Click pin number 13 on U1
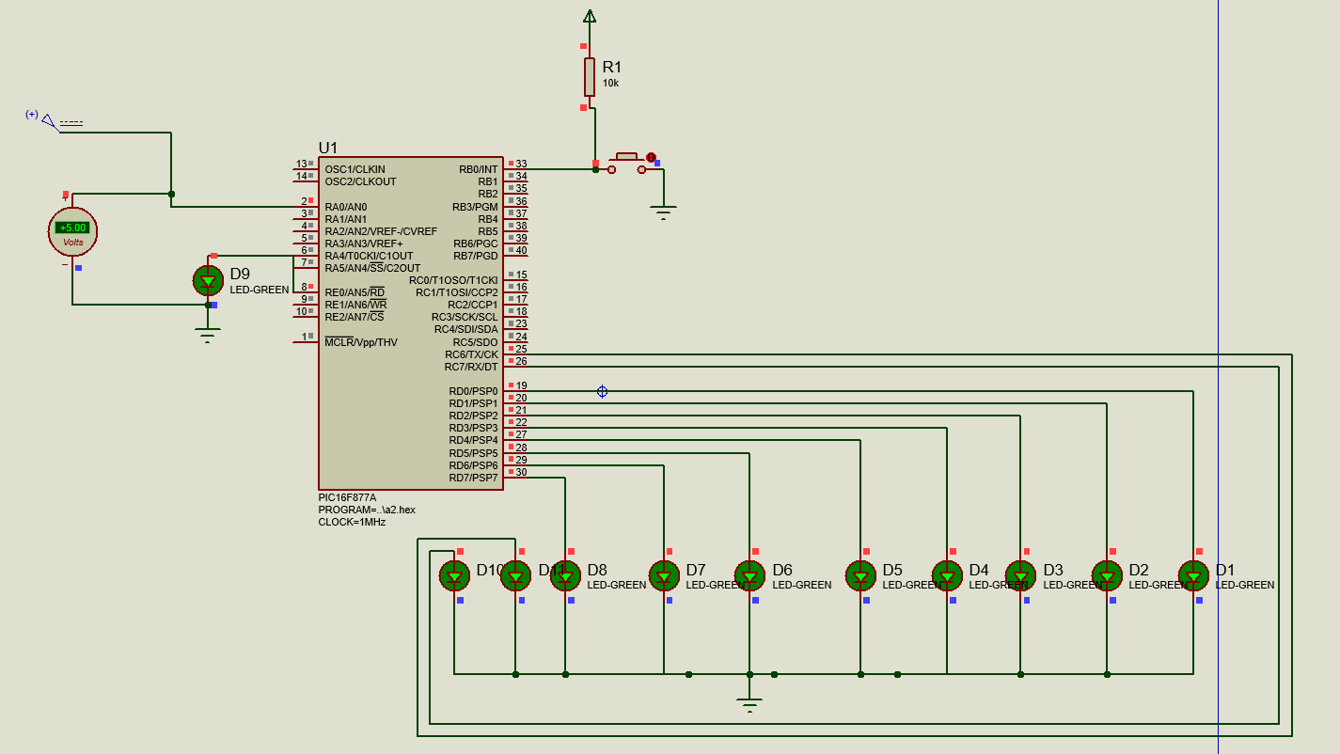Screen dimensions: 1340x754 pos(301,164)
